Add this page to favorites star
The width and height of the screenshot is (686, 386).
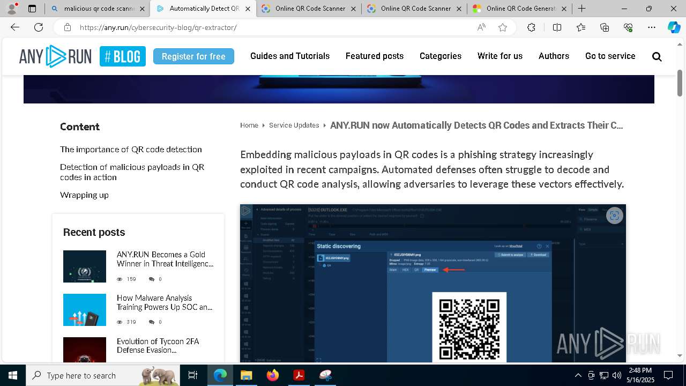(x=503, y=27)
